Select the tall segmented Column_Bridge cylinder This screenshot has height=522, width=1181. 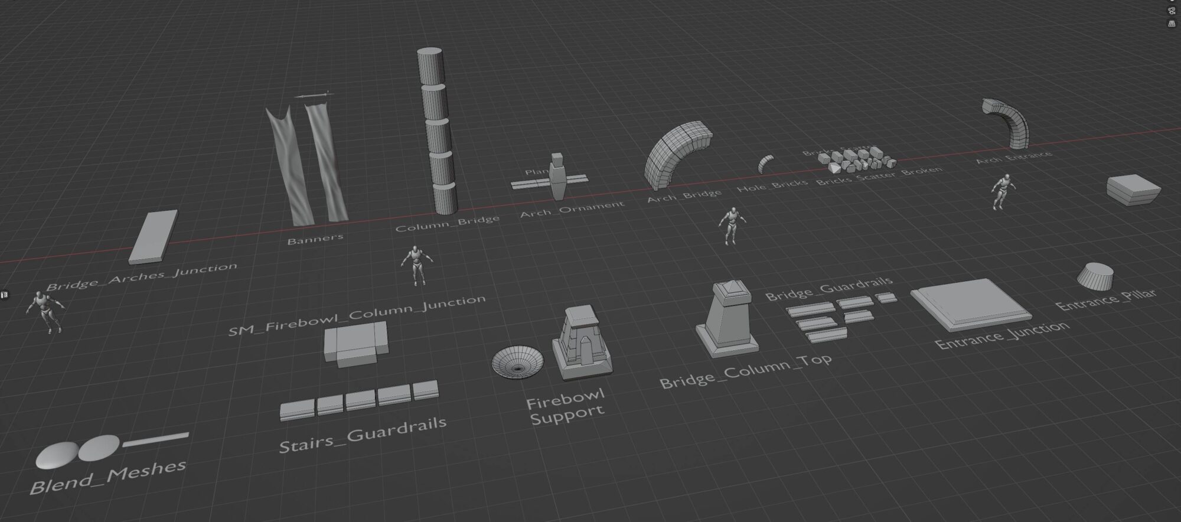[438, 131]
